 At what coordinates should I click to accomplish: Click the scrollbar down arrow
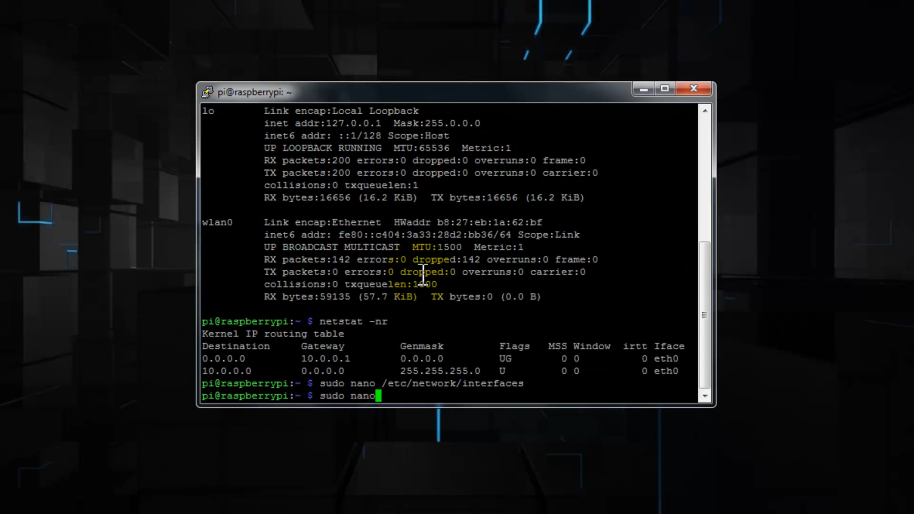click(x=705, y=396)
